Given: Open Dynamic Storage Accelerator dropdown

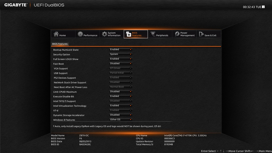Looking at the screenshot, I should 121,115.
